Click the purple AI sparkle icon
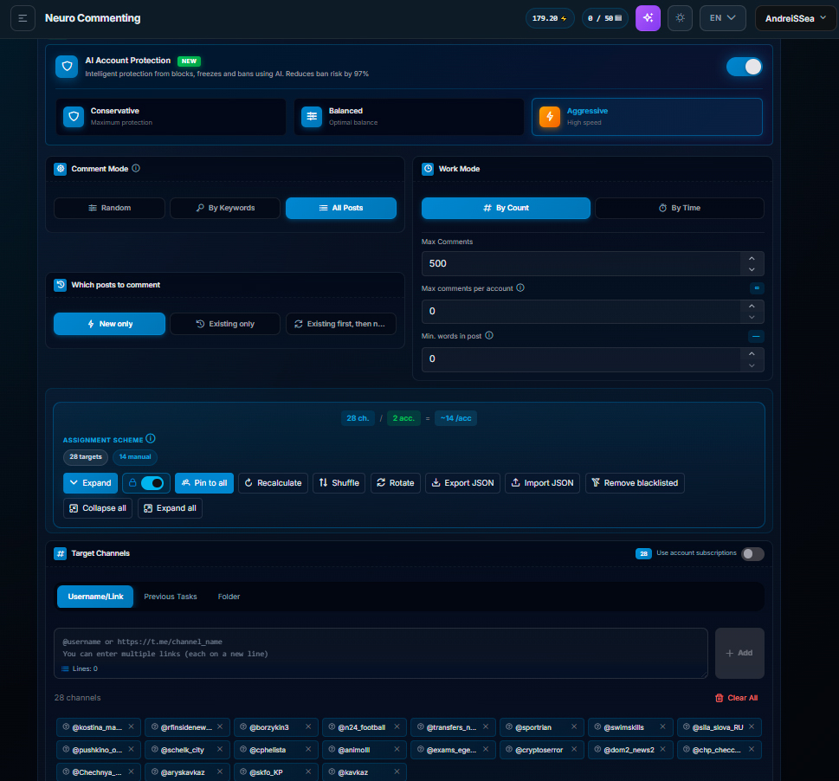This screenshot has width=839, height=781. 648,18
